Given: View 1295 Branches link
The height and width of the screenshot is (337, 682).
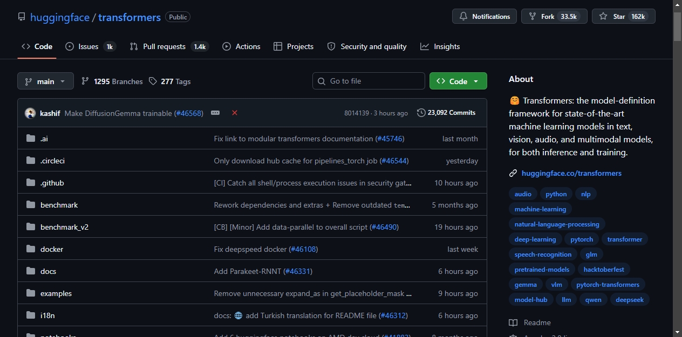Looking at the screenshot, I should (x=112, y=81).
